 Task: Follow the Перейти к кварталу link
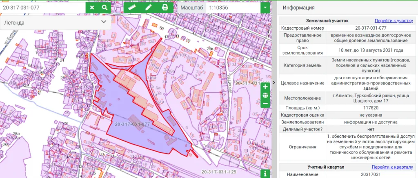395,167
